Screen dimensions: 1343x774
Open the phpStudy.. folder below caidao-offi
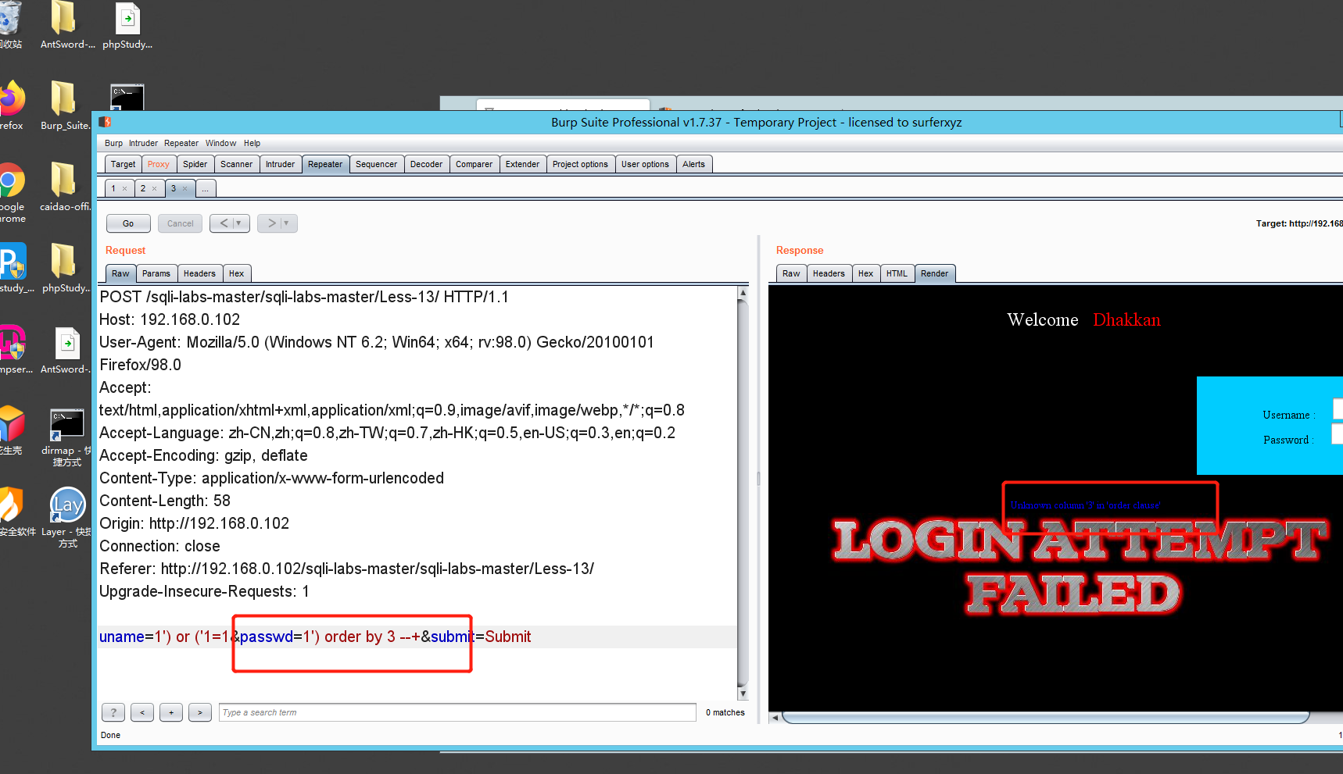tap(65, 268)
